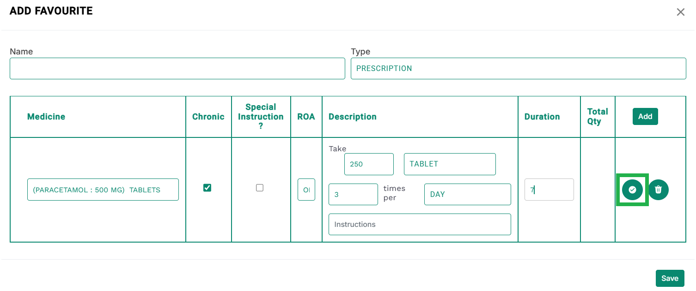Click the Duration column header
Screen dimensions: 696x291
(x=542, y=117)
